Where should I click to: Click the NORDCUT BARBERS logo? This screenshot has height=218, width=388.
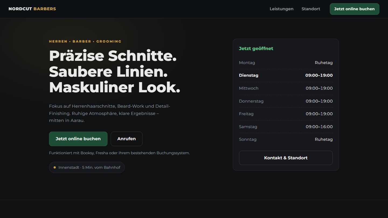pyautogui.click(x=32, y=9)
